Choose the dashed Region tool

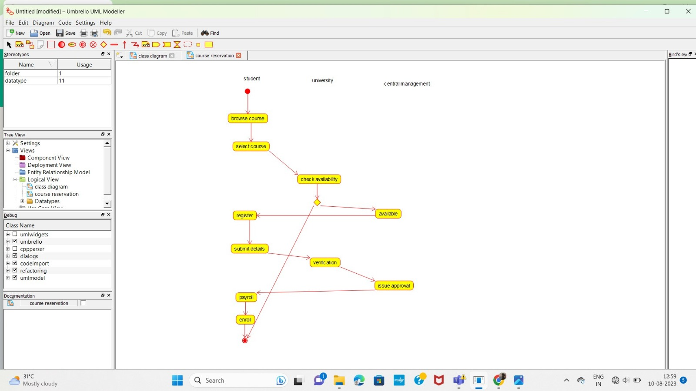click(188, 45)
